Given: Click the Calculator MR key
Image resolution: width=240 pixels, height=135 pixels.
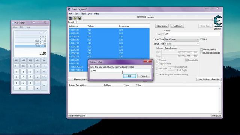Looking at the screenshot, I should click(x=23, y=60).
